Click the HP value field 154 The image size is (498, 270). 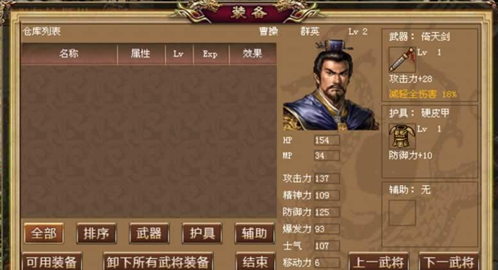[x=327, y=140]
